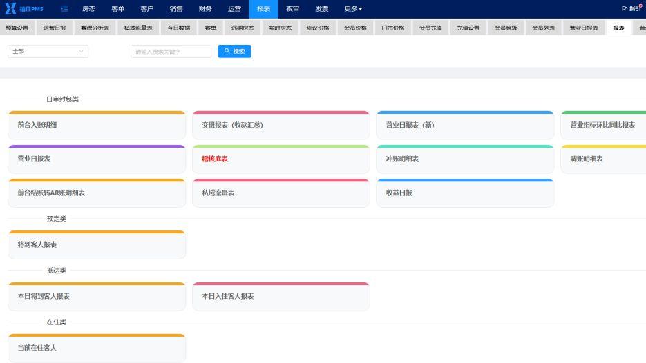The width and height of the screenshot is (646, 363).
Task: Open the 全部 category filter dropdown
Action: (x=48, y=52)
